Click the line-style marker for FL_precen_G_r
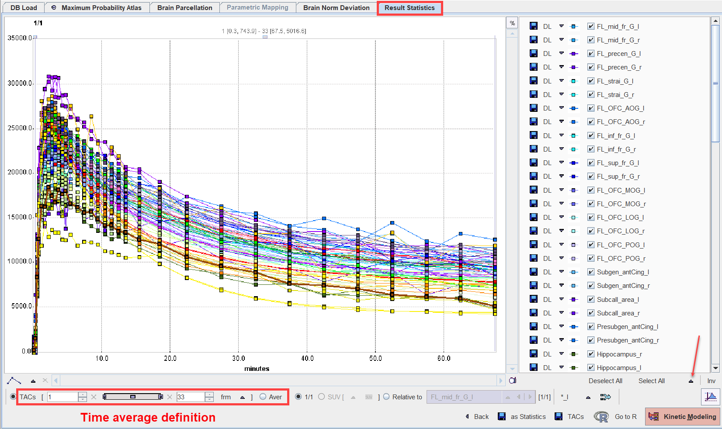 574,67
